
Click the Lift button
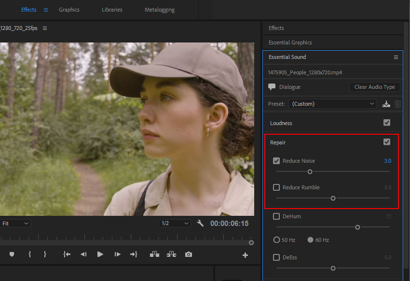(154, 254)
